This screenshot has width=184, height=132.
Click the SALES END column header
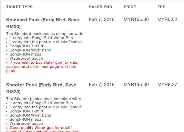[x=101, y=7]
